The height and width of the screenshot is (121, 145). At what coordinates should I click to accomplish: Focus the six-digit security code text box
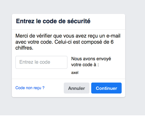click(41, 62)
